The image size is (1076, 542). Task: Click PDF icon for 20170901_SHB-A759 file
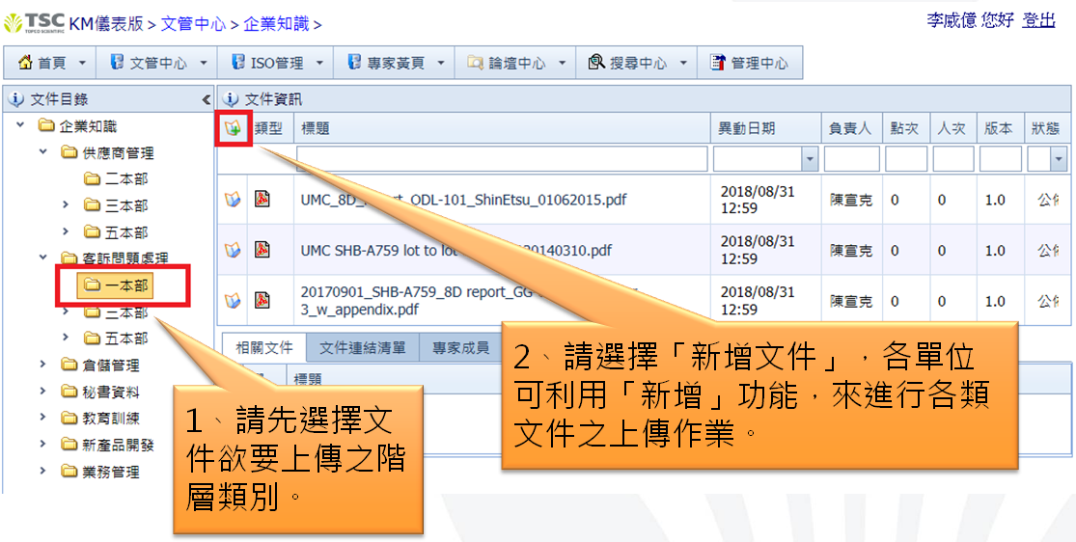pyautogui.click(x=262, y=300)
